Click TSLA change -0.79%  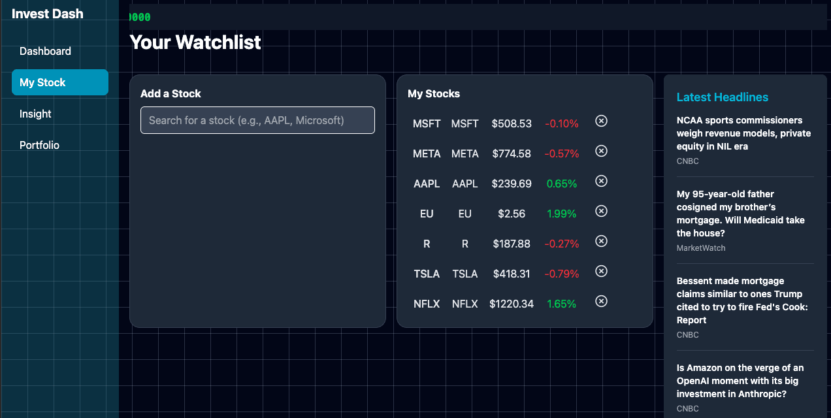[562, 274]
